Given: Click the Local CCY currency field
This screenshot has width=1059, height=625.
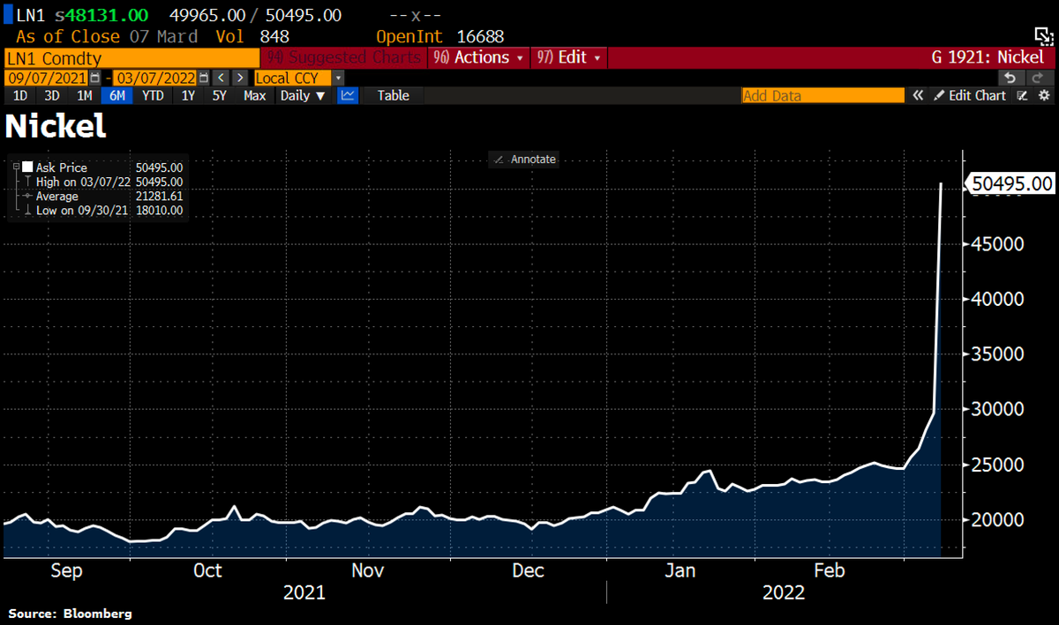Looking at the screenshot, I should (x=292, y=78).
